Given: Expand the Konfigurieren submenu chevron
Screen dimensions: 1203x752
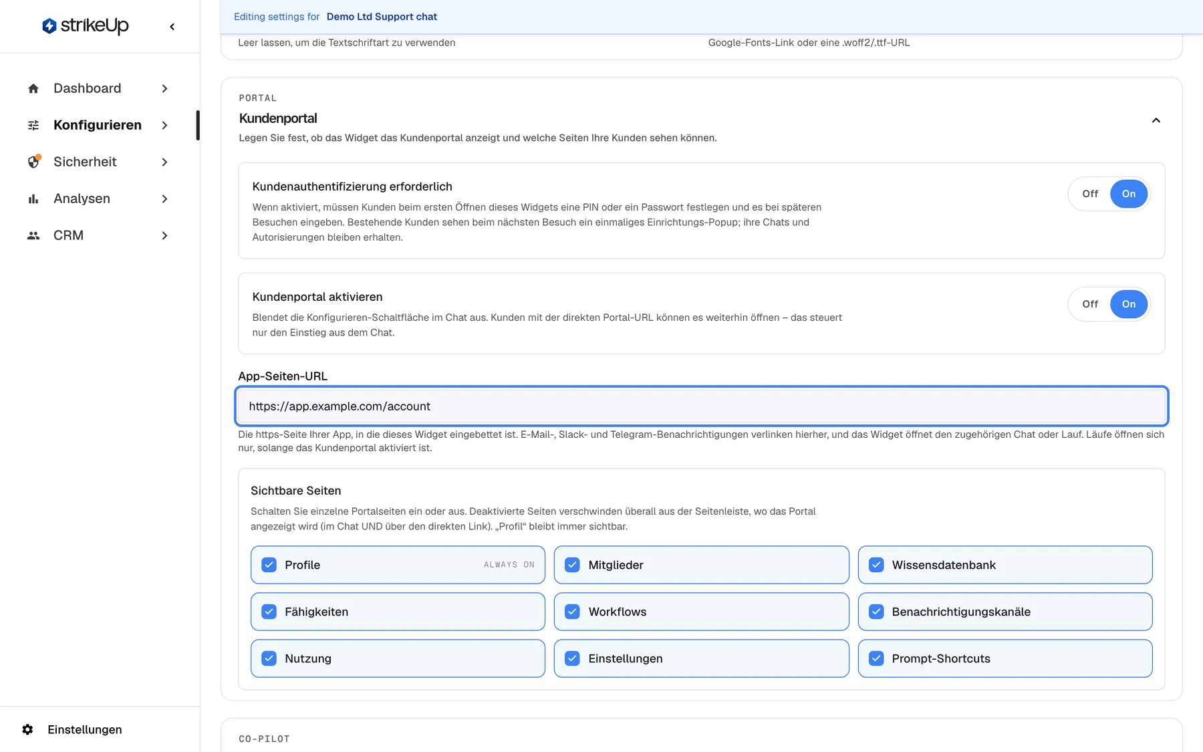Looking at the screenshot, I should pyautogui.click(x=164, y=125).
